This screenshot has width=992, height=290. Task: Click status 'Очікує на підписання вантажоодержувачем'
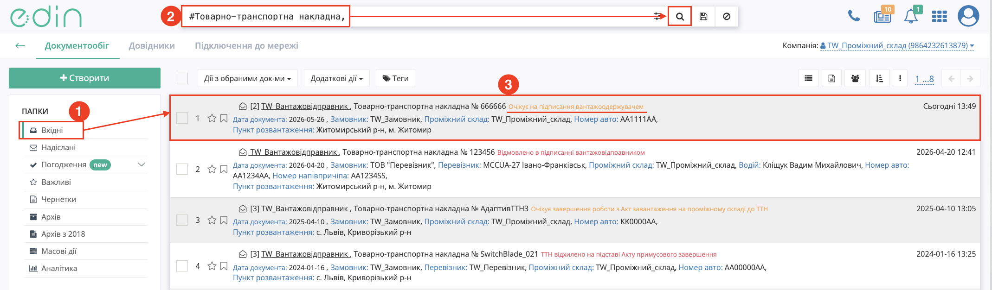click(576, 107)
